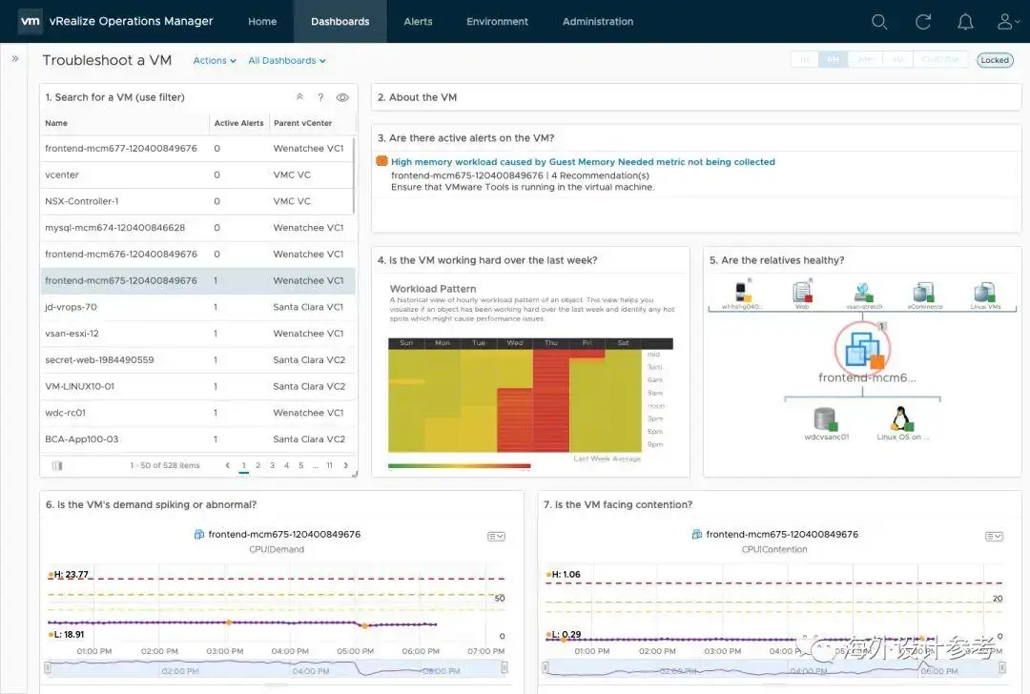Click the orange alert severity icon
1030x694 pixels.
pos(381,161)
